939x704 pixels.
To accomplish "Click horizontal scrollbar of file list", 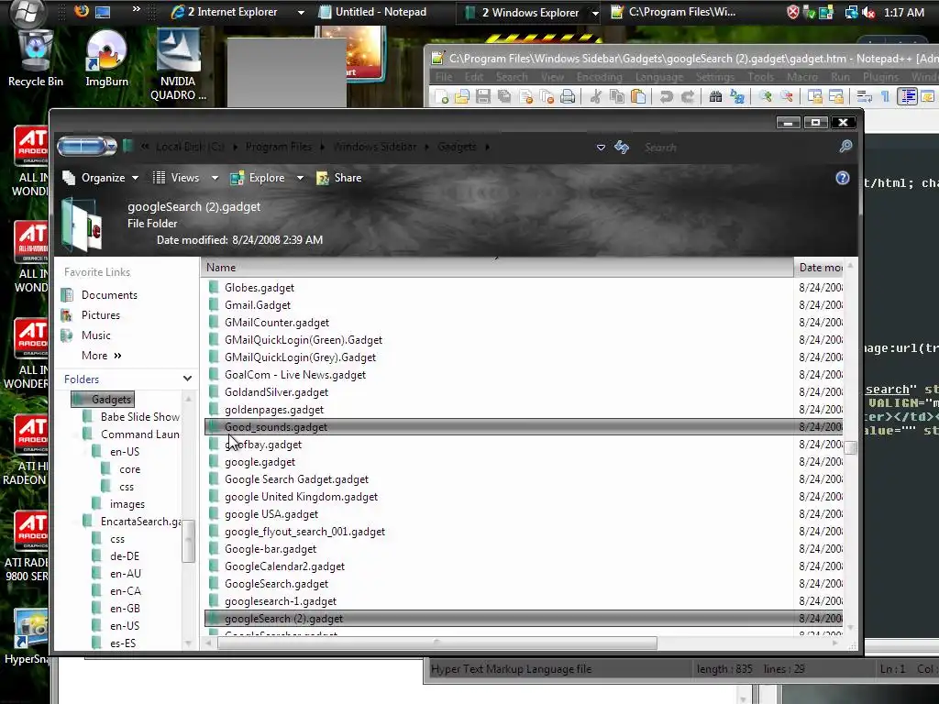I will [437, 643].
